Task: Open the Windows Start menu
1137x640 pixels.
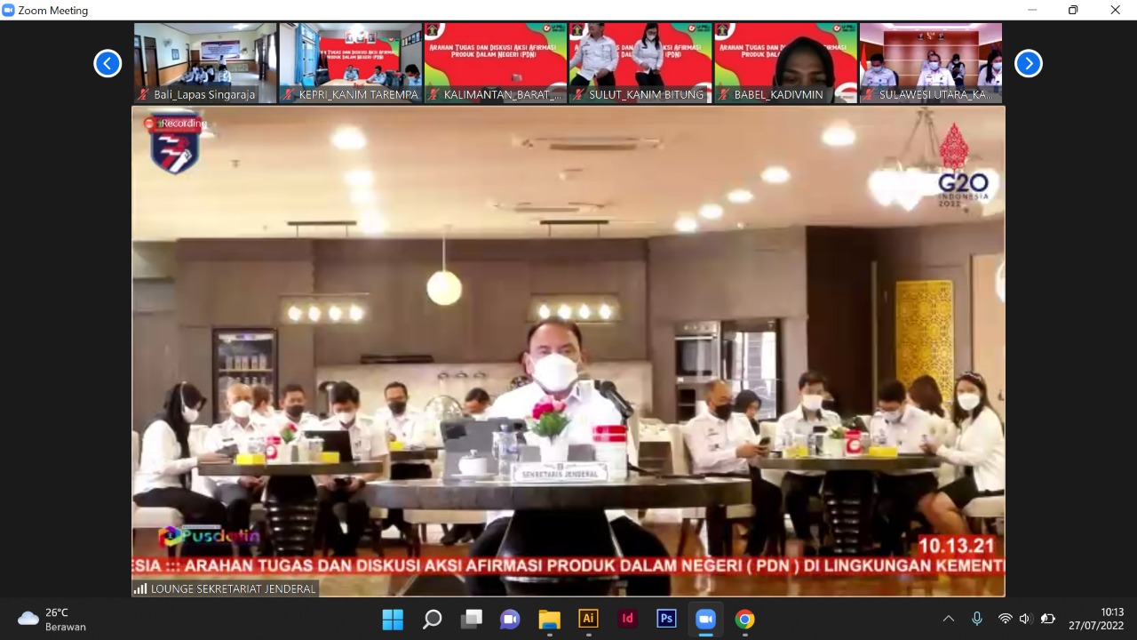Action: [393, 619]
